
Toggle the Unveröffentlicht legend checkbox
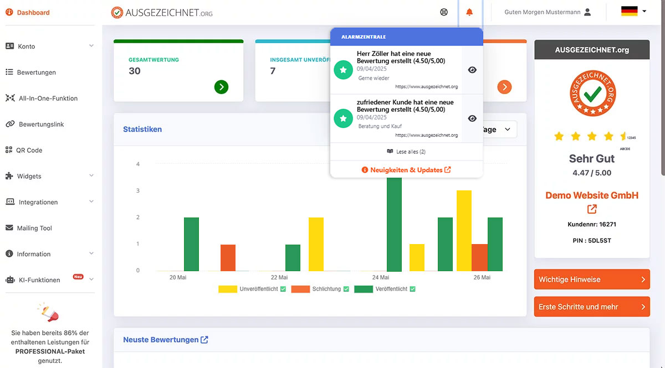pos(283,289)
